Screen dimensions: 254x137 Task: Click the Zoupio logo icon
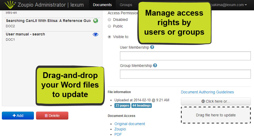pos(10,5)
